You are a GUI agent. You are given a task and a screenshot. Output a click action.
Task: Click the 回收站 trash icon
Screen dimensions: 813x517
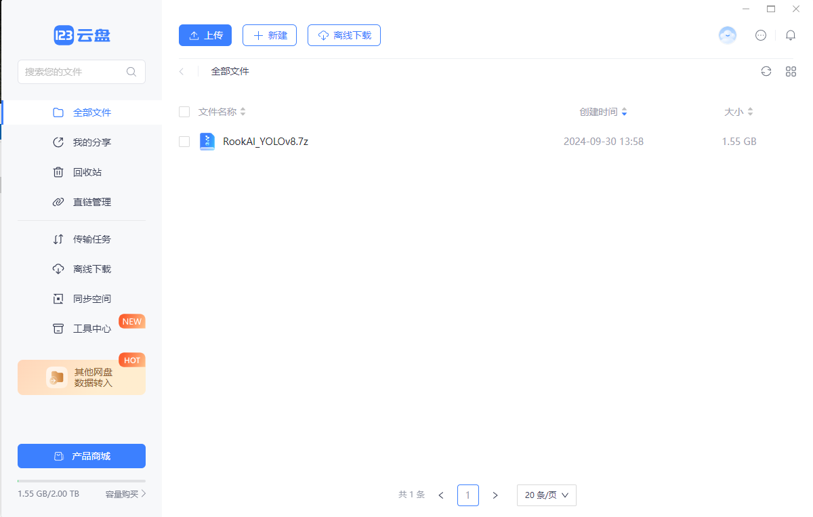point(58,172)
